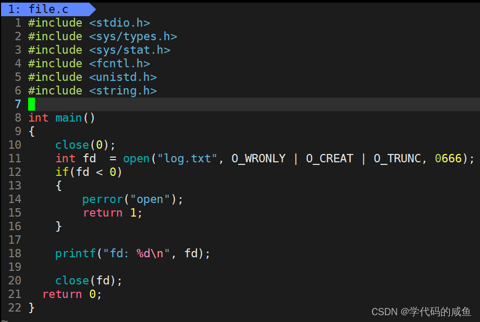Click the sys/types.h header name
The width and height of the screenshot is (480, 322).
(133, 37)
